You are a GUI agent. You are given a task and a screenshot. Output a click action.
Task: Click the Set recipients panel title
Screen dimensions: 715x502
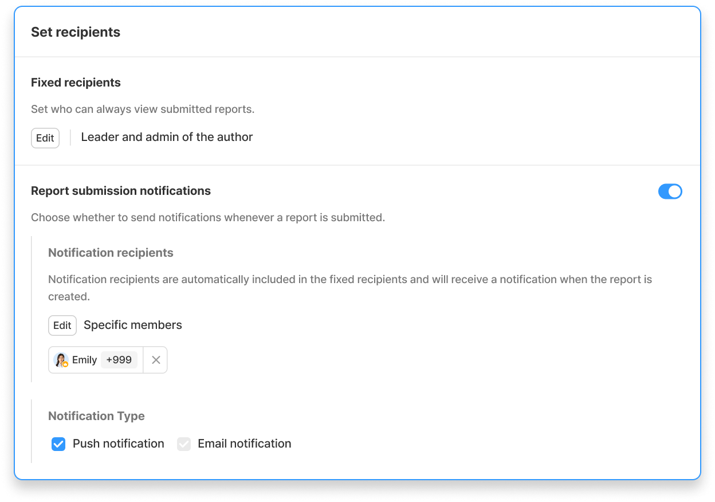point(76,32)
